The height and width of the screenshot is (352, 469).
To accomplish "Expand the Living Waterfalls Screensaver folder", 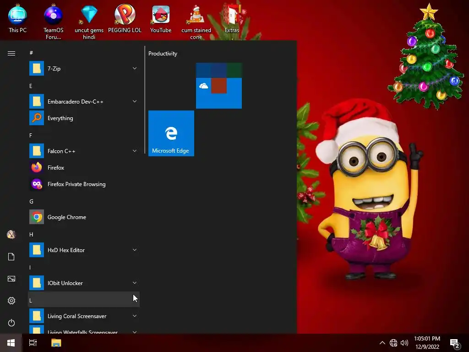I will point(84,330).
